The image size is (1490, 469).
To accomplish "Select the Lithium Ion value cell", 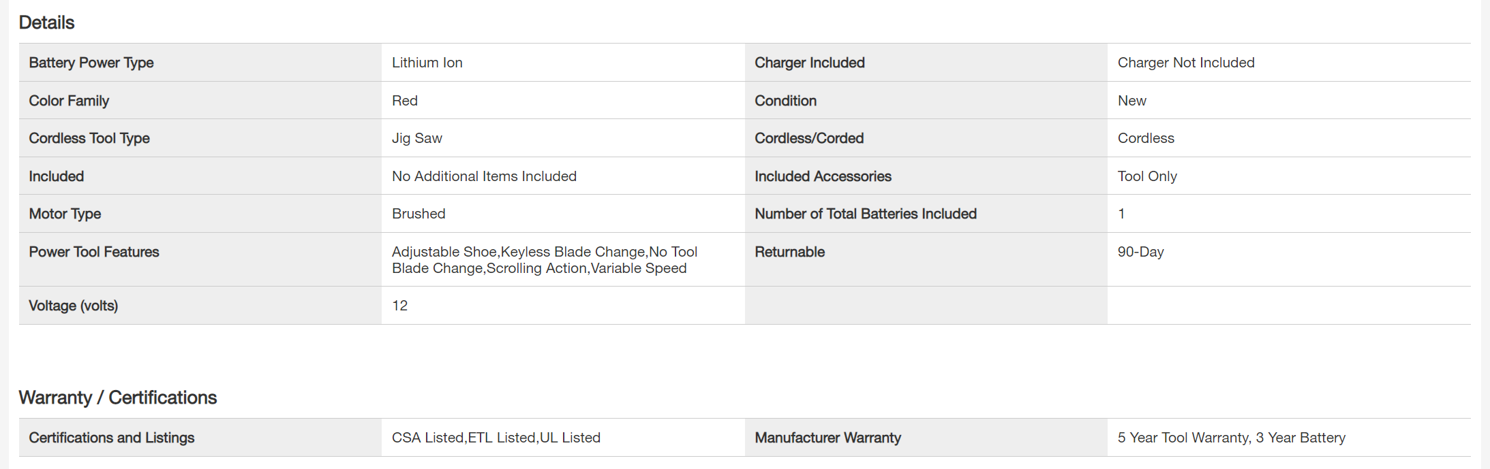I will [427, 63].
